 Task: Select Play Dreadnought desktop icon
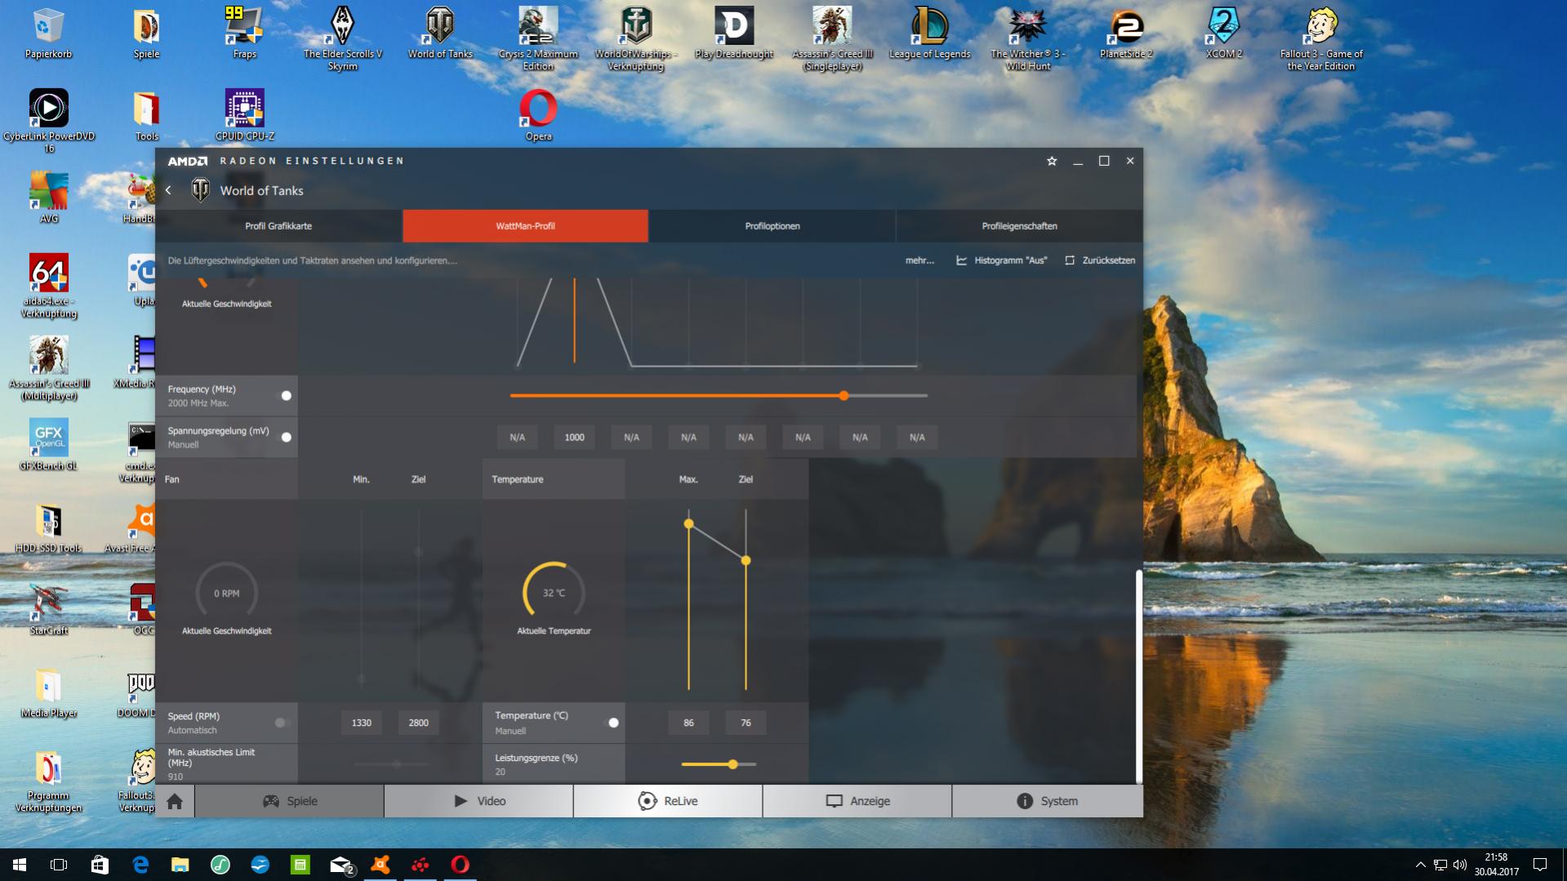(734, 33)
